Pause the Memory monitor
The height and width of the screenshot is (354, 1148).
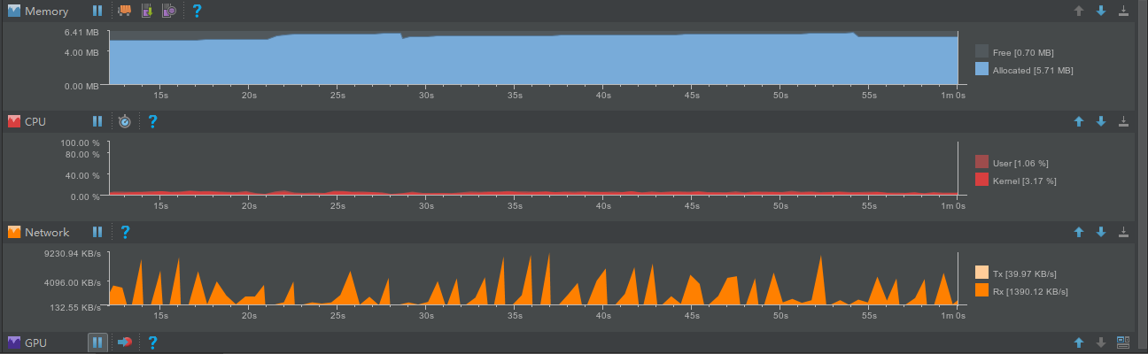97,12
